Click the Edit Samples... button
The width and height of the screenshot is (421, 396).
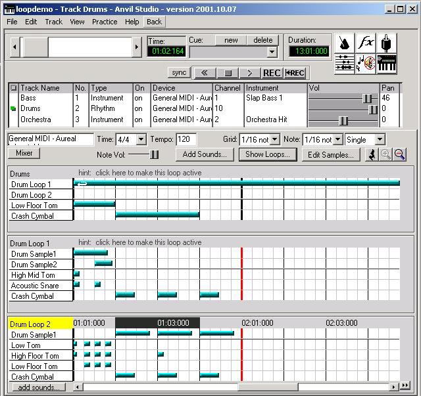[332, 154]
